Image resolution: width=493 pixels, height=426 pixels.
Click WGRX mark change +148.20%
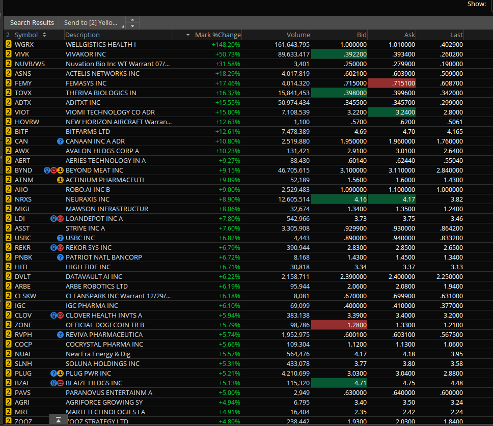[226, 45]
